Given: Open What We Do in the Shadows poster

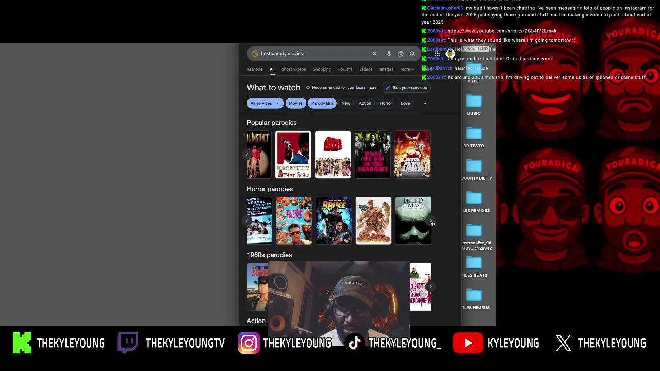Looking at the screenshot, I should click(x=372, y=155).
